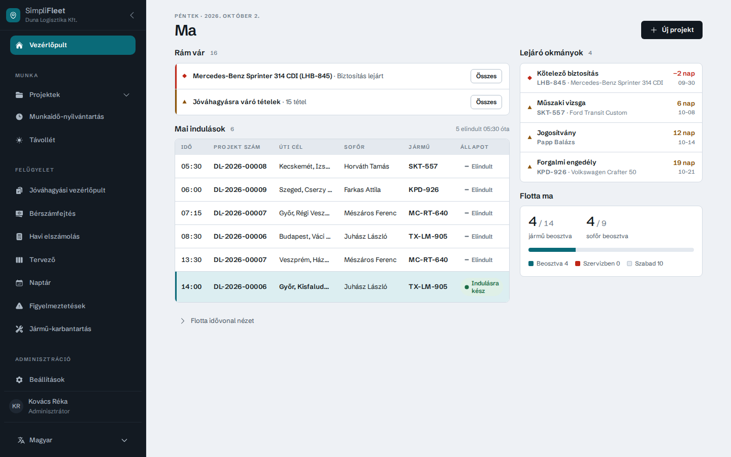Screen dimensions: 731x457
Task: Click the Szabad legend swatch
Action: pos(629,264)
